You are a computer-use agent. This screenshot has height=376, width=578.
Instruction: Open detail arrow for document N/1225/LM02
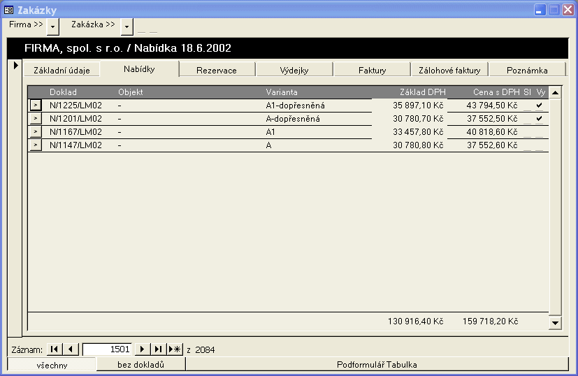[36, 106]
